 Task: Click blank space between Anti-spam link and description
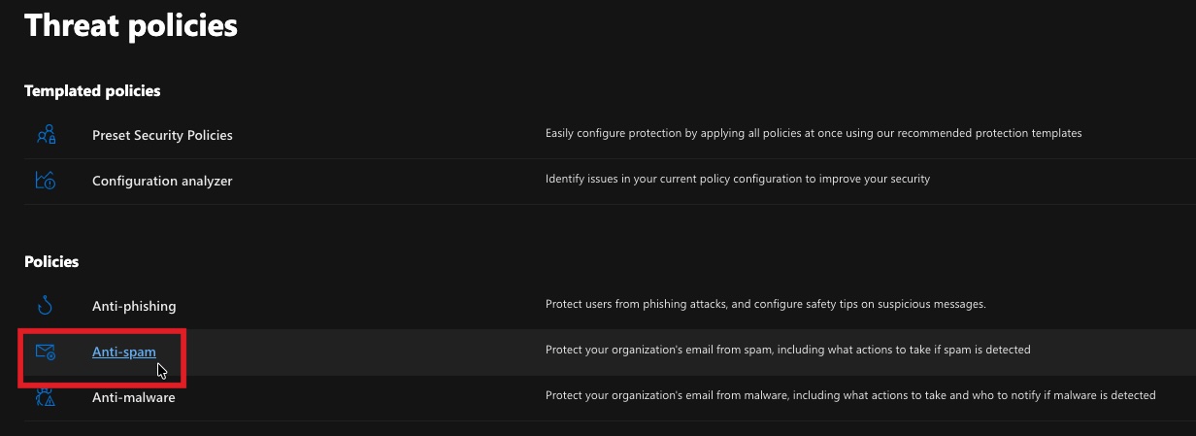pyautogui.click(x=369, y=352)
